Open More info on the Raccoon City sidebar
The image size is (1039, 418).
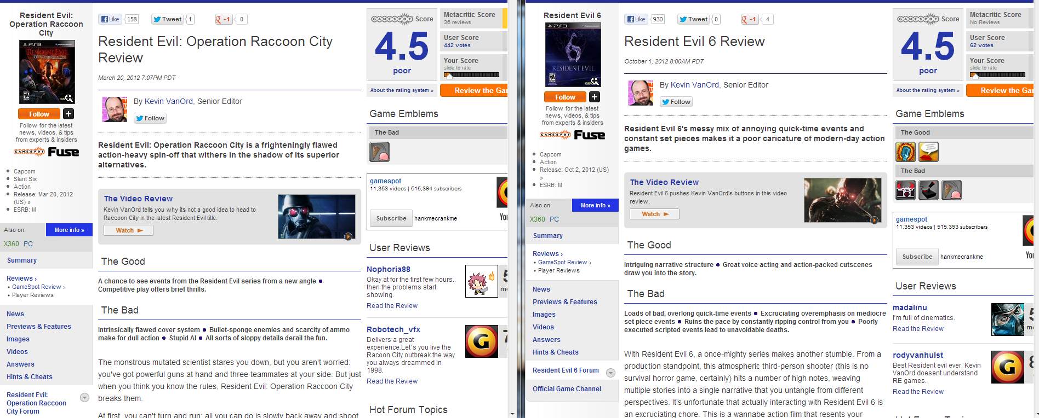click(x=70, y=230)
